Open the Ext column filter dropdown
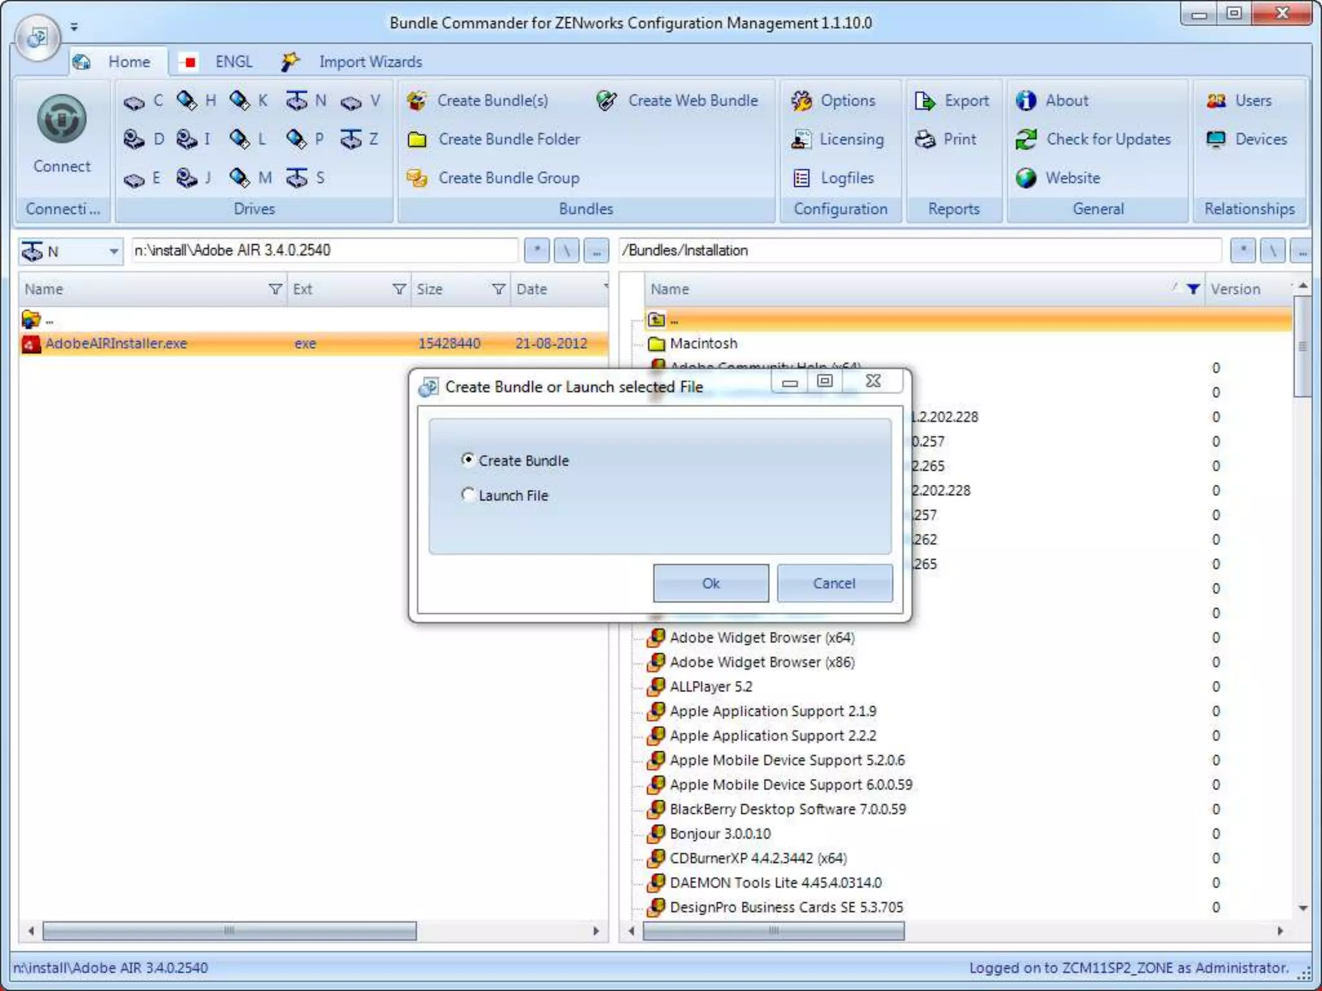The image size is (1322, 991). [399, 289]
